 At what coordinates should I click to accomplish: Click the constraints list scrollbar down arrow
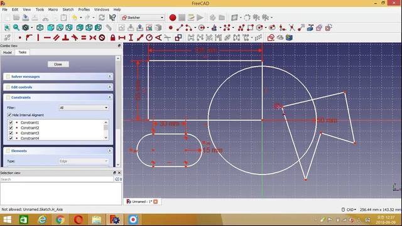coord(106,138)
